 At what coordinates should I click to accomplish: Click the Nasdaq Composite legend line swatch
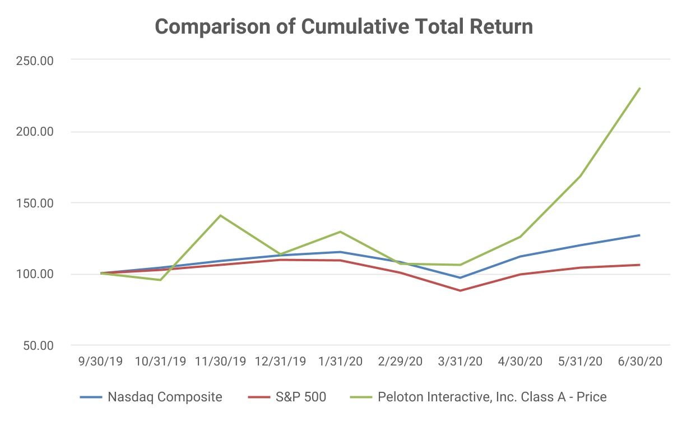tap(91, 397)
